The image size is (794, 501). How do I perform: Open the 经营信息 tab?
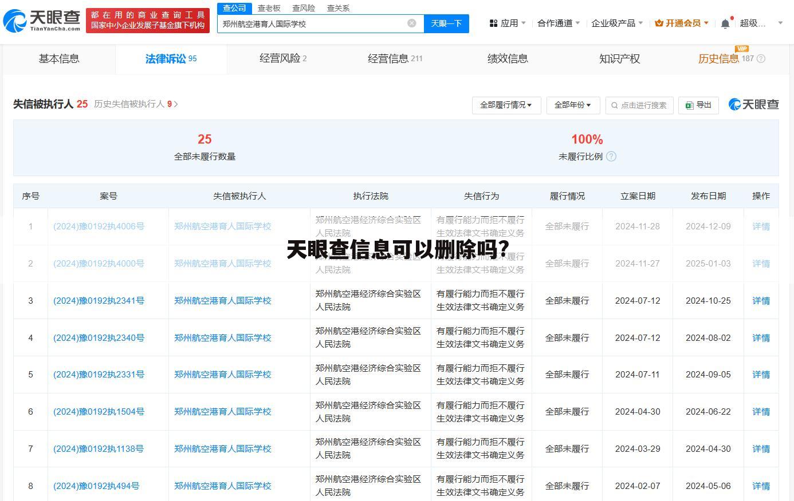pyautogui.click(x=395, y=59)
